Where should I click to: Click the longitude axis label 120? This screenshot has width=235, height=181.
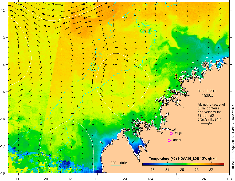pyautogui.click(x=45, y=179)
